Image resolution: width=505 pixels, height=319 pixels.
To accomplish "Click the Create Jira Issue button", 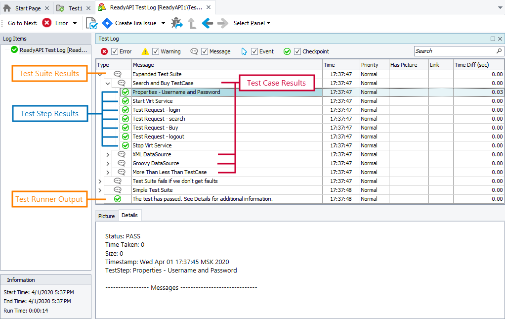I will pyautogui.click(x=137, y=23).
